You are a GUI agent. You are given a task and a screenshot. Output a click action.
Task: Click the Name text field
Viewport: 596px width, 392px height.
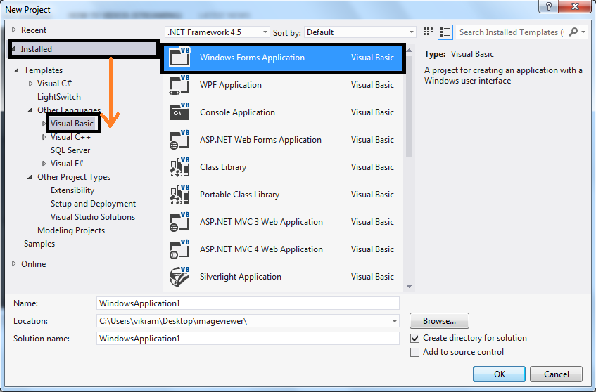[x=248, y=303]
